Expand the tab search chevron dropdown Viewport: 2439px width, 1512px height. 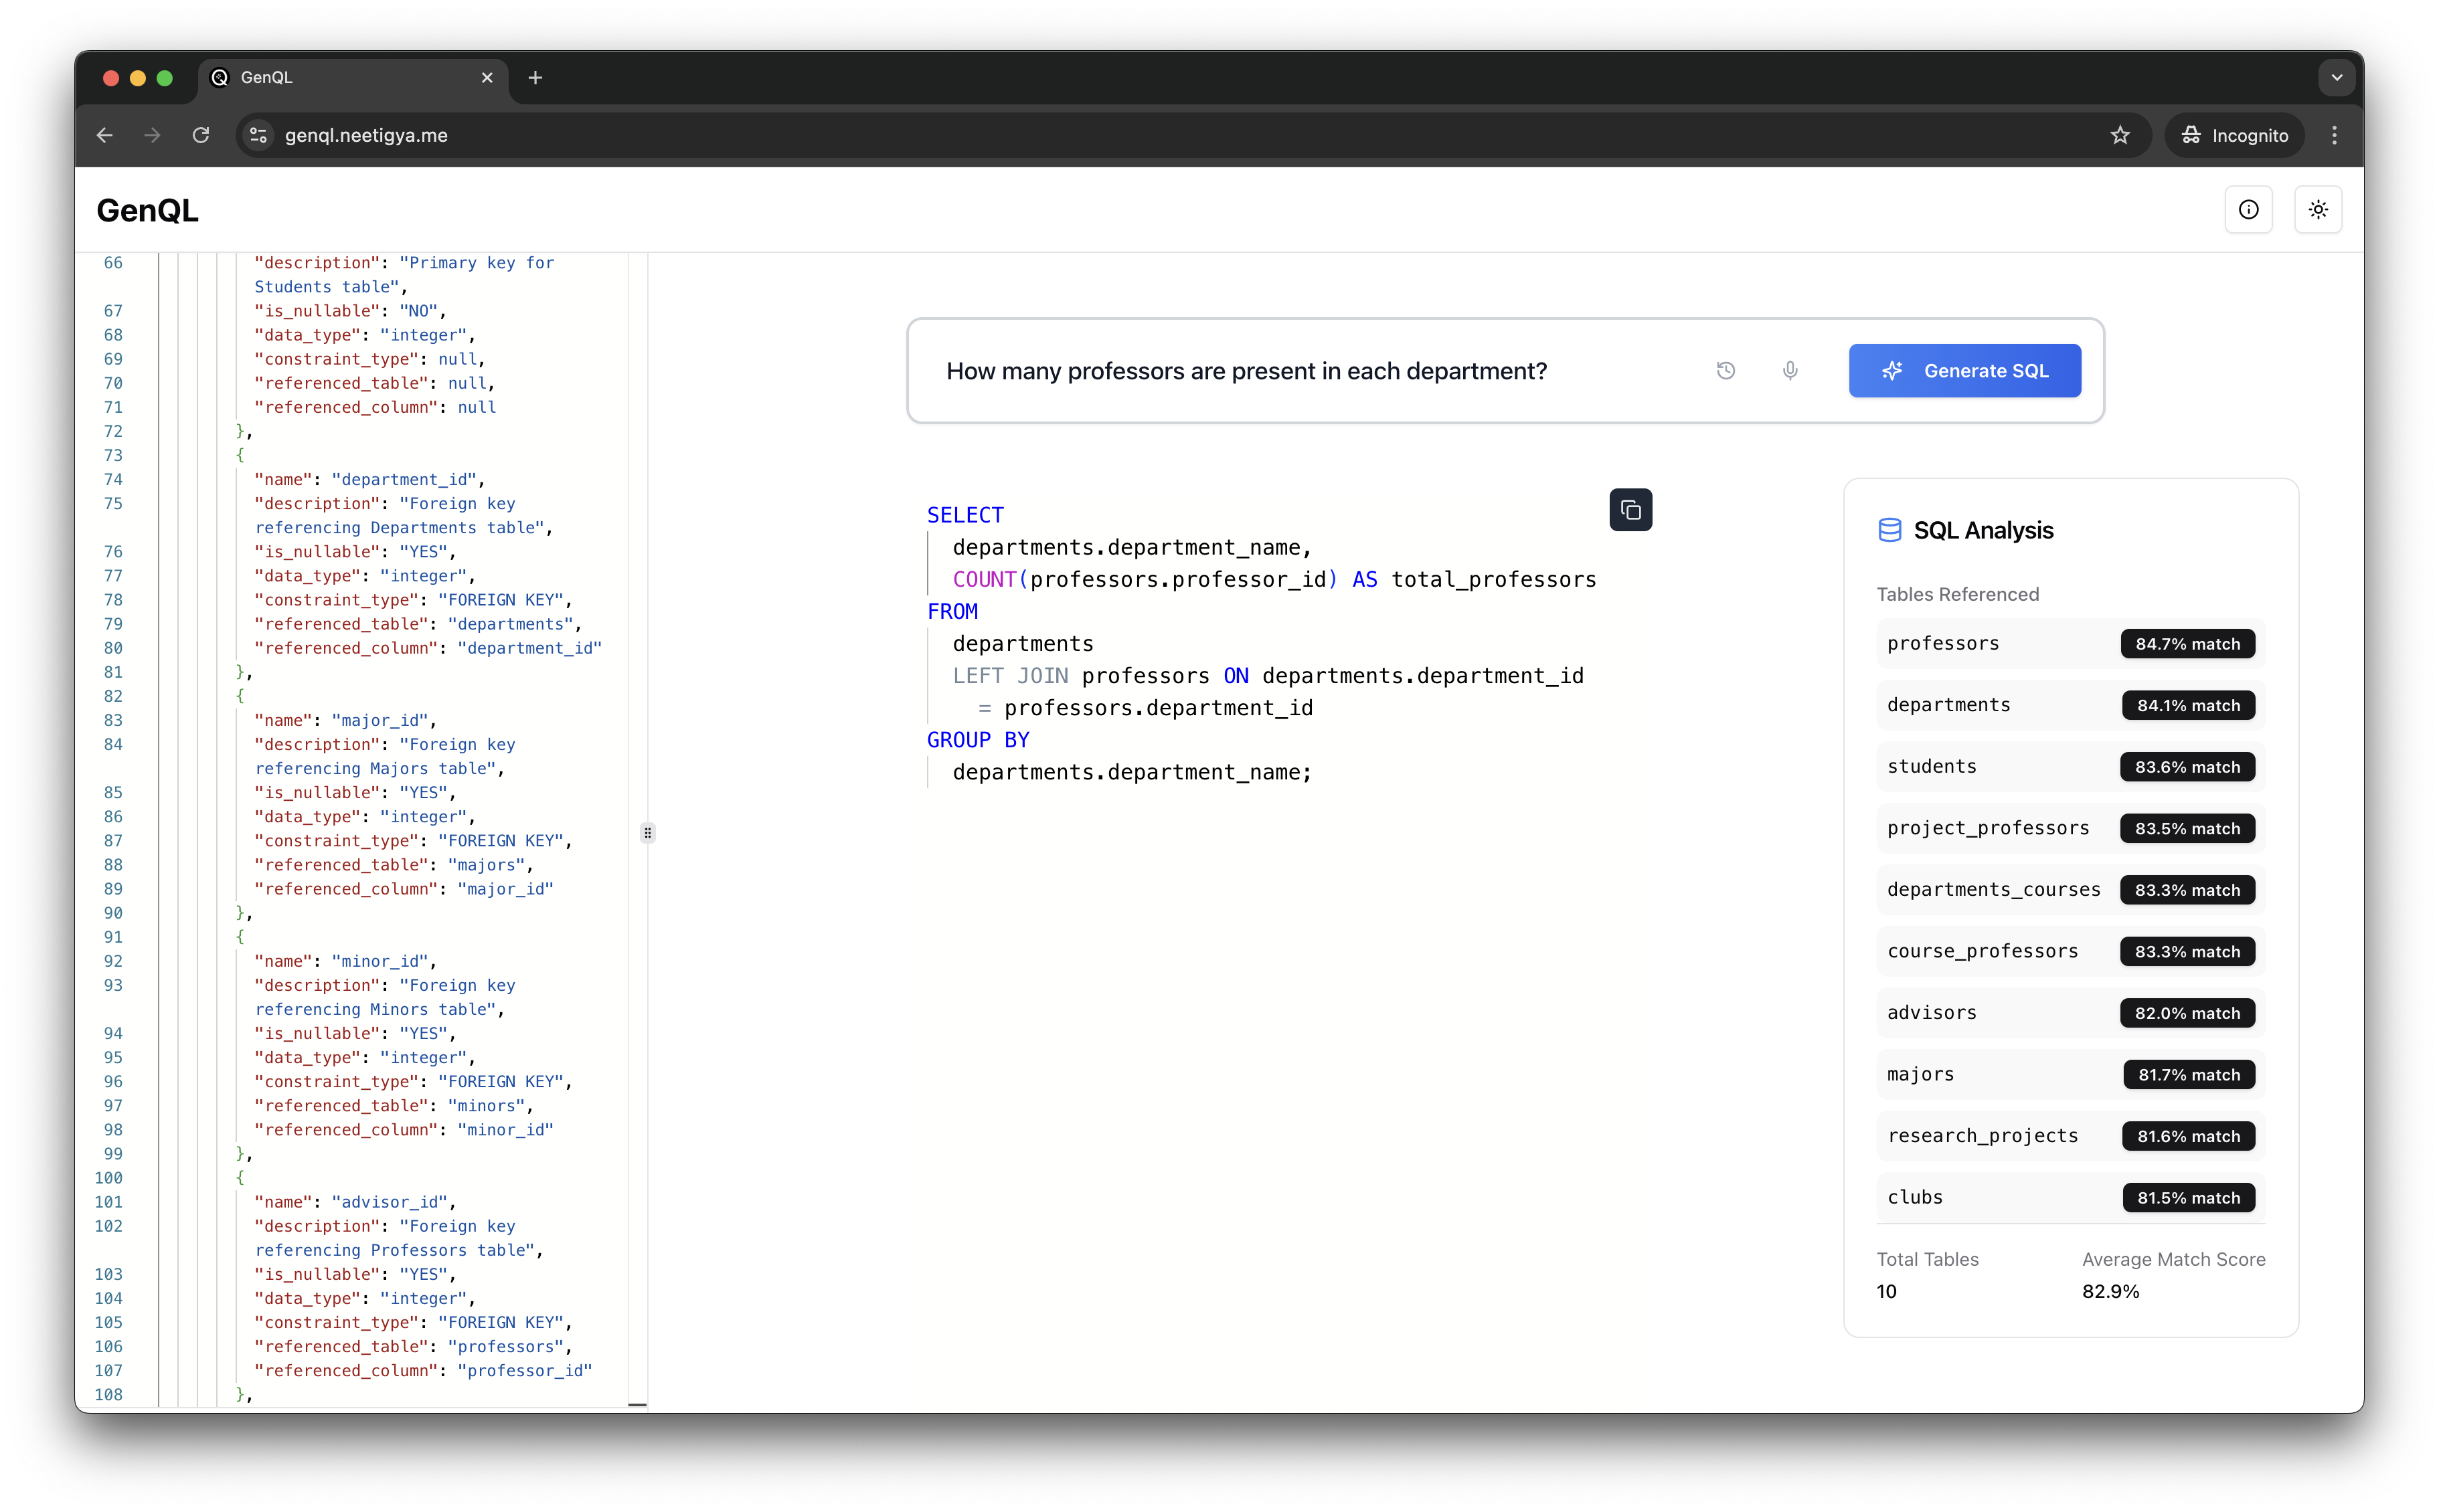pyautogui.click(x=2336, y=78)
